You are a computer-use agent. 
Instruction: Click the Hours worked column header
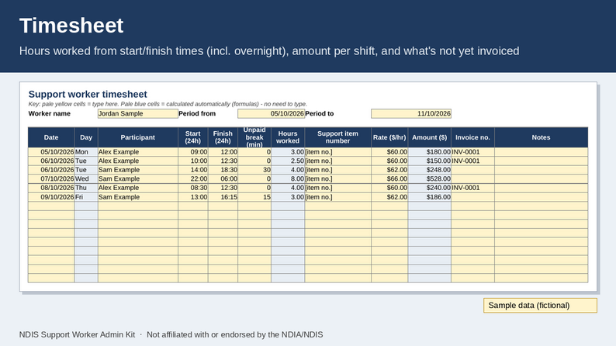point(288,137)
